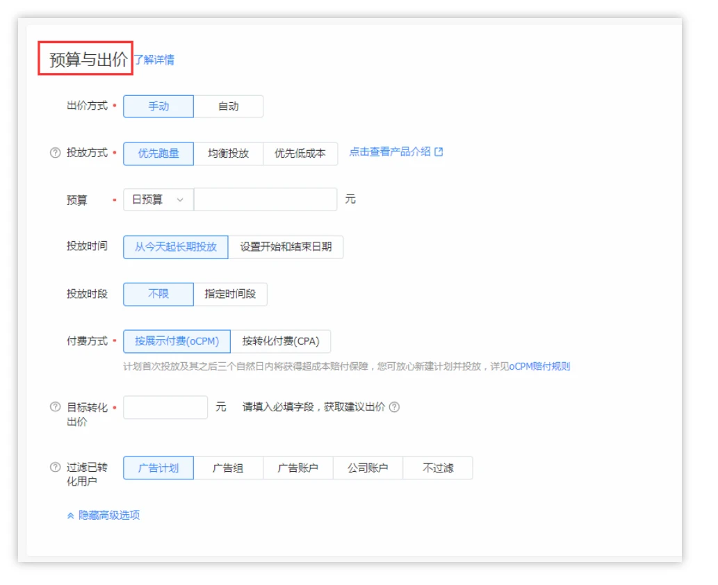Viewport: 718px width, 585px height.
Task: Select 按转化付费(CPA) payment method
Action: click(x=280, y=341)
